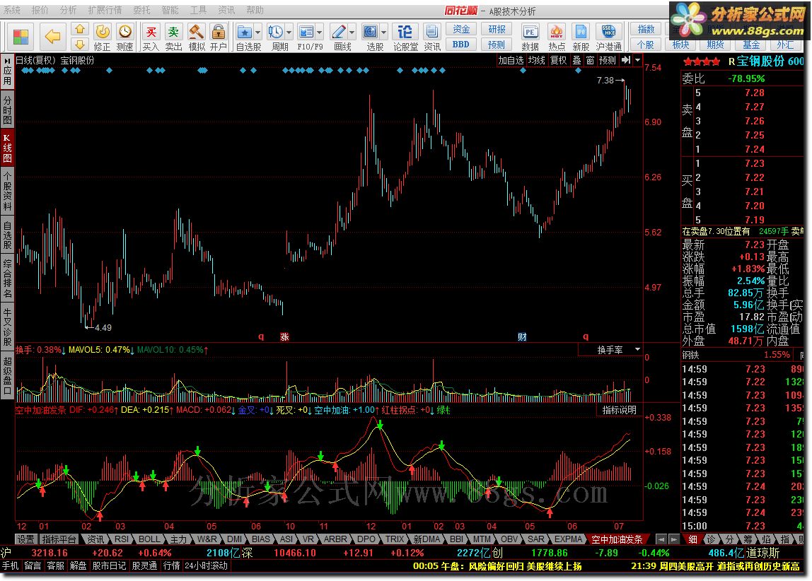Toggle 叠 overlay mode
812x581 pixels.
[x=576, y=61]
